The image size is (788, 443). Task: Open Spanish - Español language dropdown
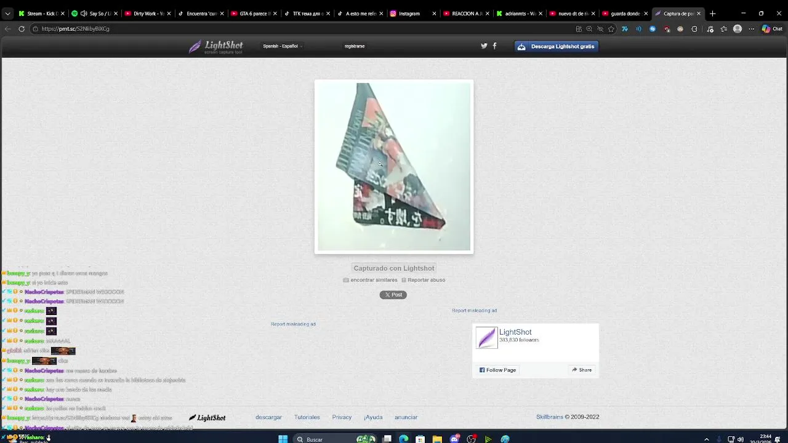pos(282,46)
